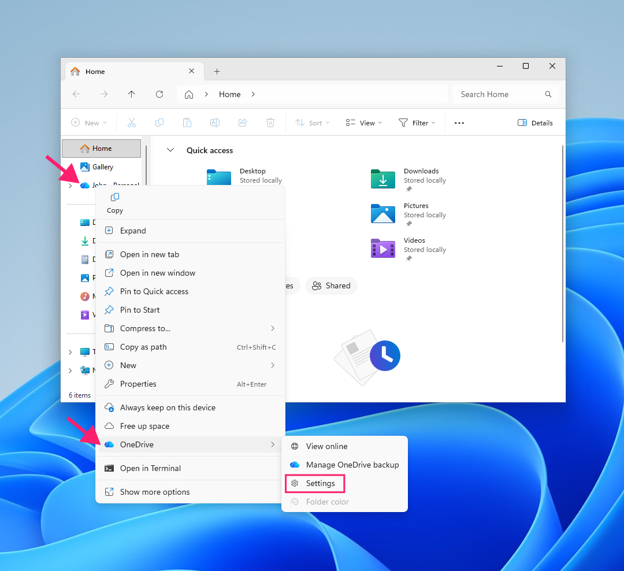The image size is (624, 571).
Task: Click the Share icon in the toolbar
Action: point(243,123)
